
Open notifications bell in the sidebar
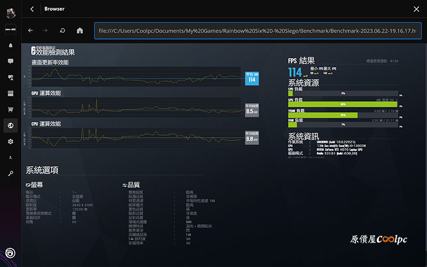(x=10, y=45)
